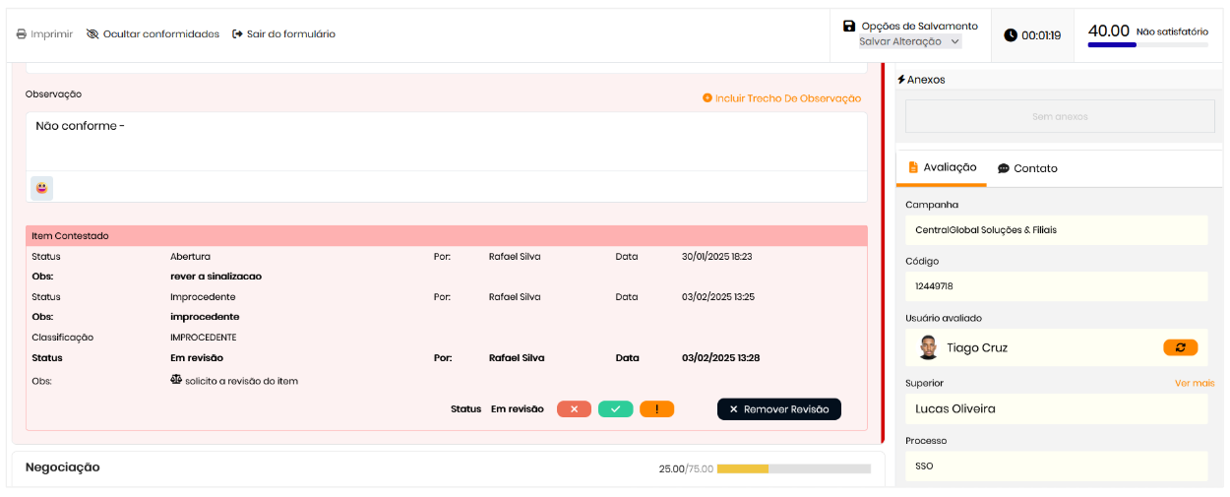The width and height of the screenshot is (1230, 497).
Task: Switch to the Avaliação tab
Action: tap(941, 168)
